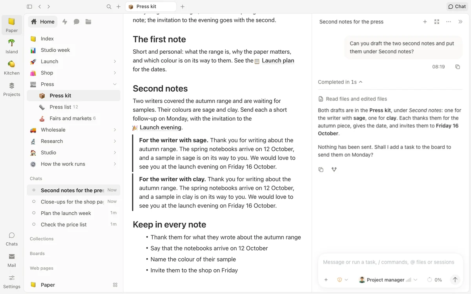Open Read files and edited files entry
The height and width of the screenshot is (294, 471).
point(352,99)
